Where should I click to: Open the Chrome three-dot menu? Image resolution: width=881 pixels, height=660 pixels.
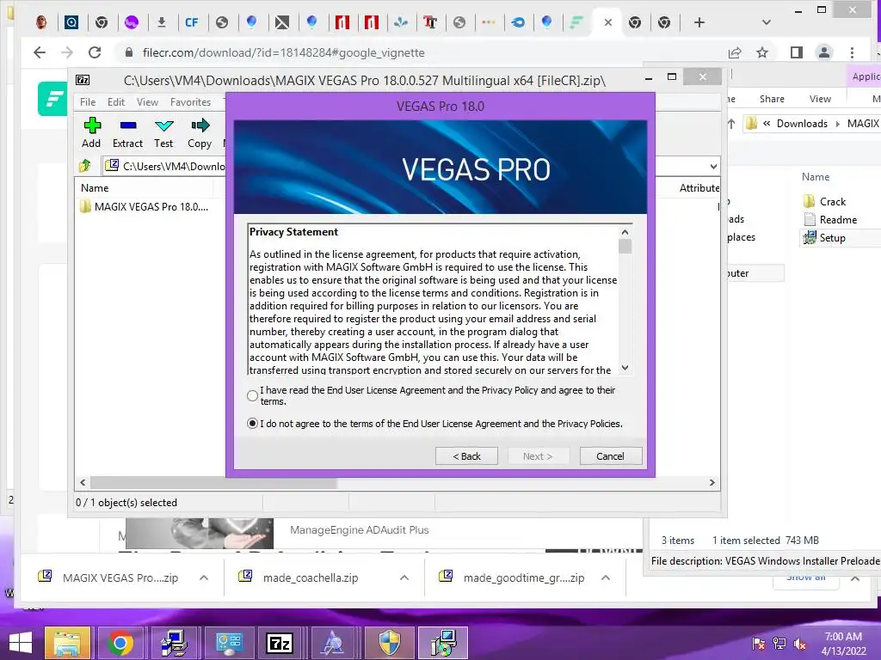(852, 52)
